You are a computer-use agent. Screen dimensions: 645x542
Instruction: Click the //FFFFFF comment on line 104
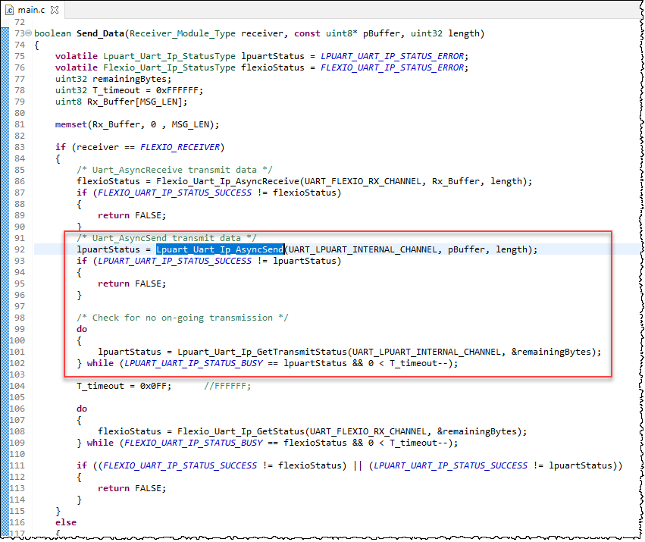[227, 386]
